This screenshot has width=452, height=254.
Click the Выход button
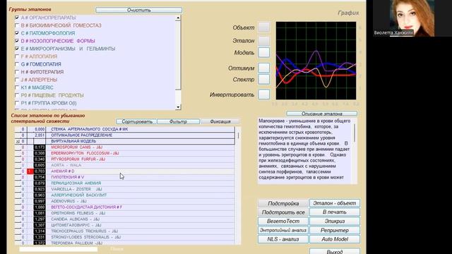(334, 251)
